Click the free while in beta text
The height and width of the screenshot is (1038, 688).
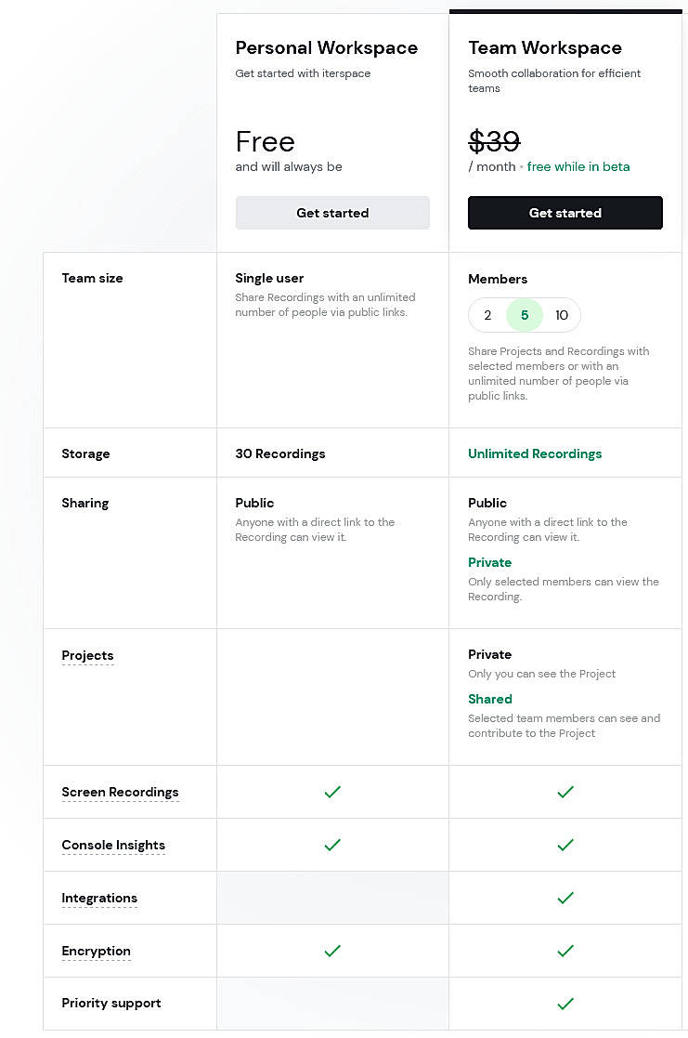(578, 166)
